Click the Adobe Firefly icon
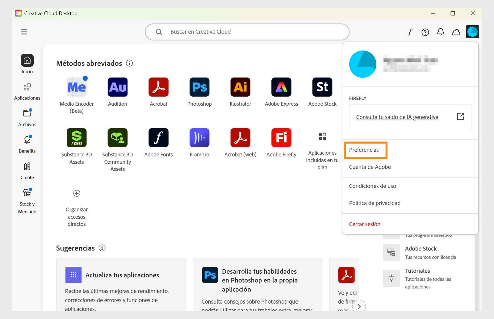This screenshot has height=319, width=494. pyautogui.click(x=281, y=138)
